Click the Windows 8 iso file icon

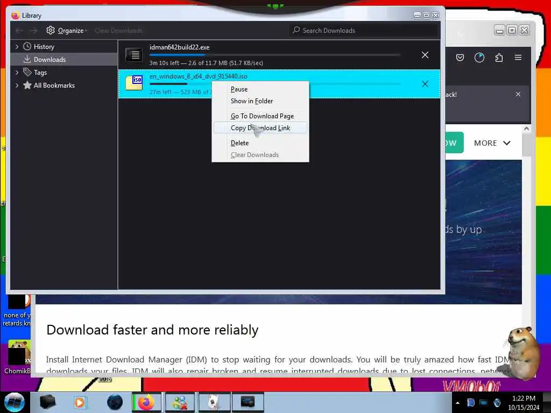coord(134,83)
